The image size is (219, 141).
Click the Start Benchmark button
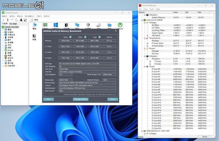(x=81, y=99)
